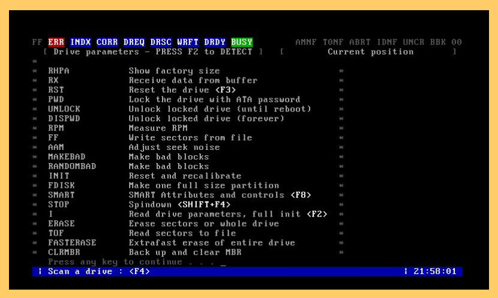This screenshot has width=498, height=298.
Task: Click the green BUSY indicator
Action: coord(242,42)
